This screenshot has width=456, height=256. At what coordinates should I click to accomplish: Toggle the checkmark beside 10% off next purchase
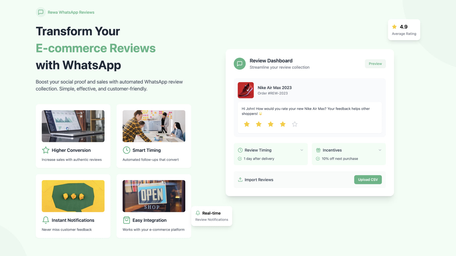coord(318,158)
